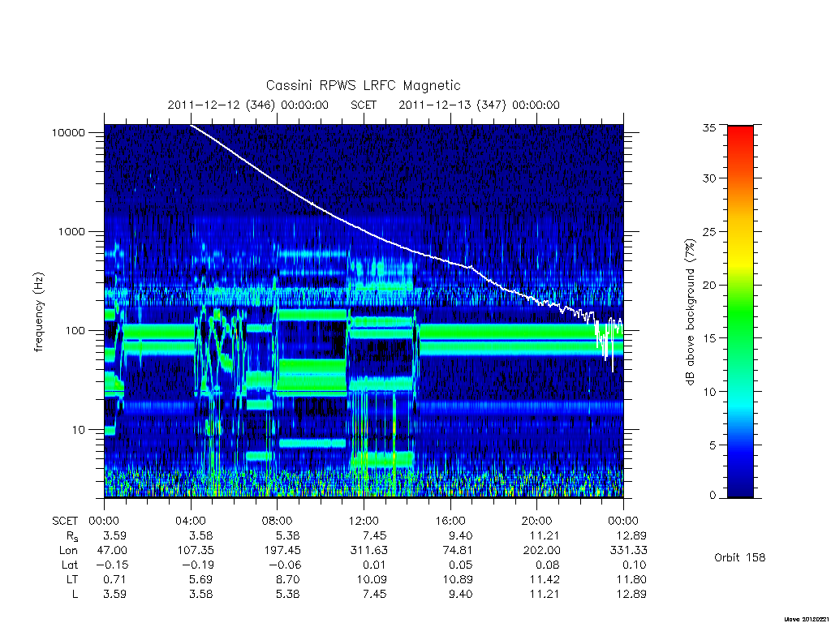
Task: Click the colorbar tick label 5
Action: (x=712, y=445)
